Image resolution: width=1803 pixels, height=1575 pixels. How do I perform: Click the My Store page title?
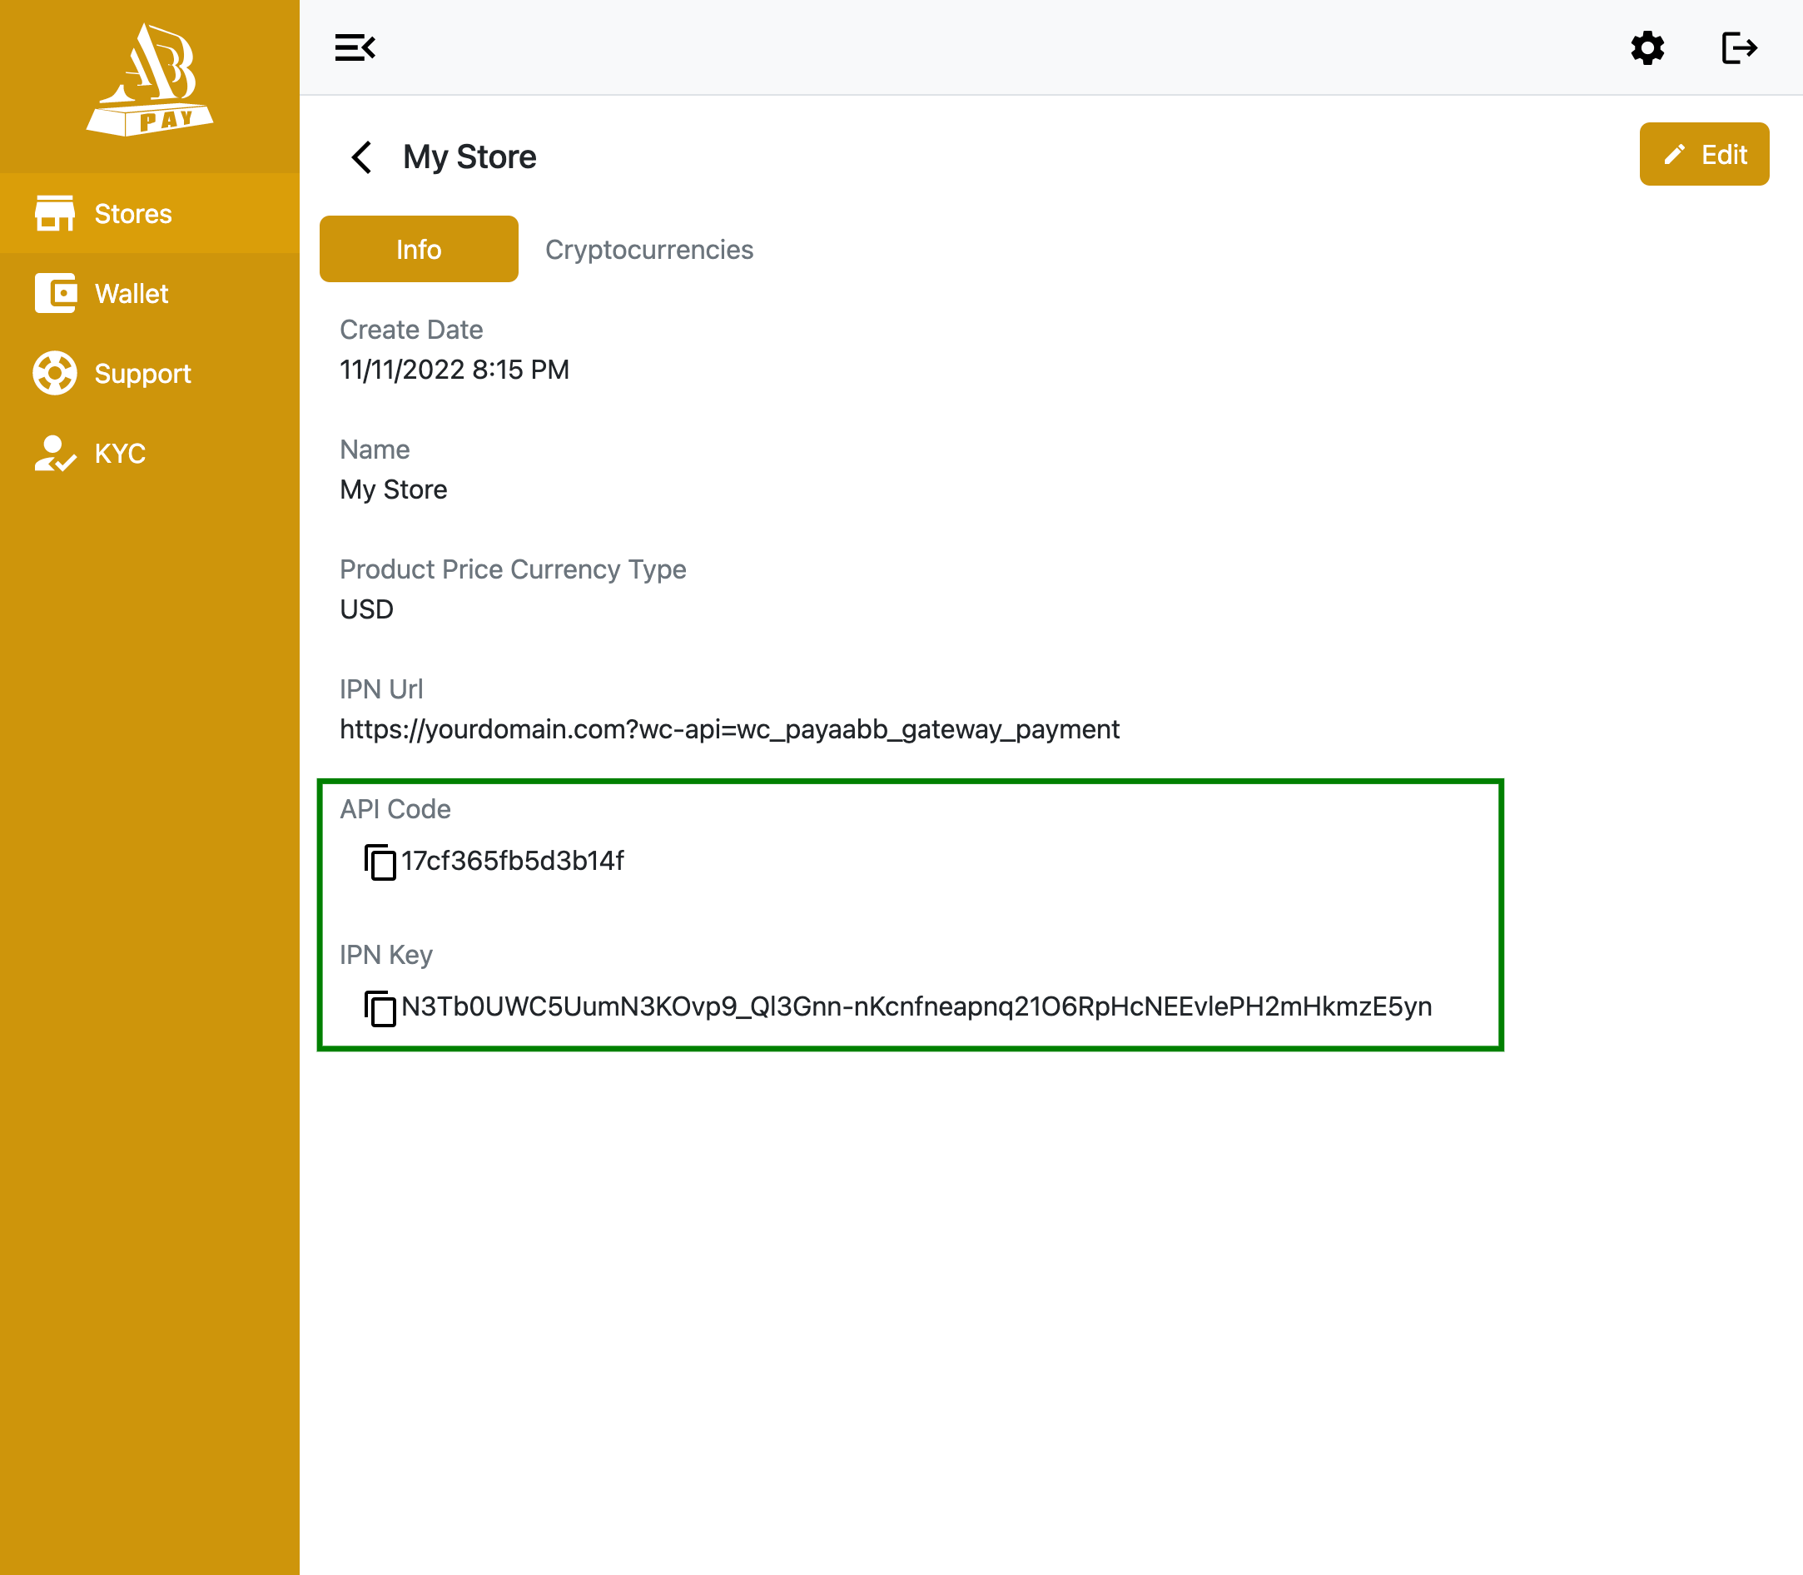469,157
